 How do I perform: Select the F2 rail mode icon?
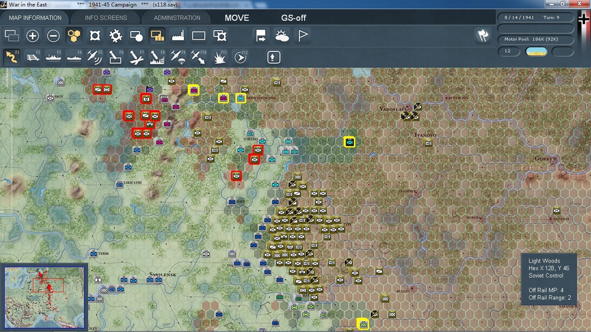(32, 57)
